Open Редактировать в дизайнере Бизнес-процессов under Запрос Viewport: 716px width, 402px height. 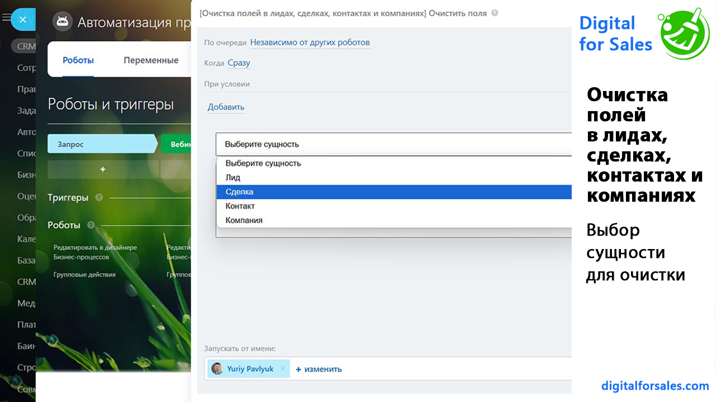point(95,252)
